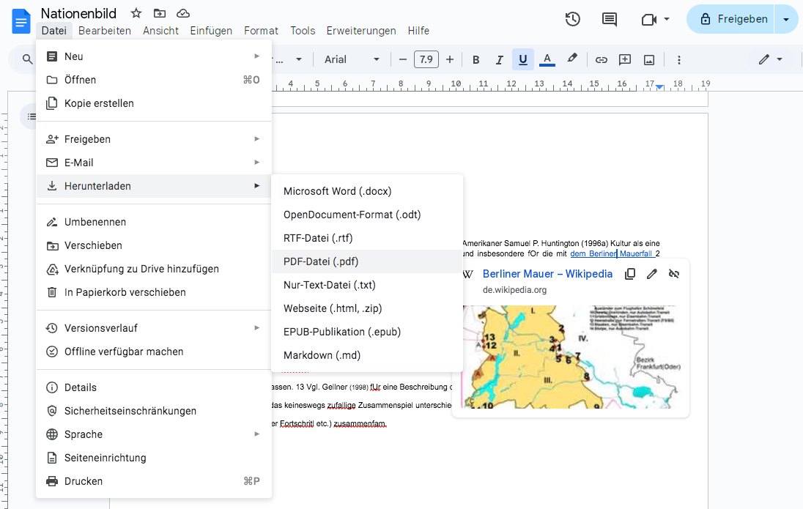Star the Nationenbild document
803x509 pixels.
(x=136, y=13)
